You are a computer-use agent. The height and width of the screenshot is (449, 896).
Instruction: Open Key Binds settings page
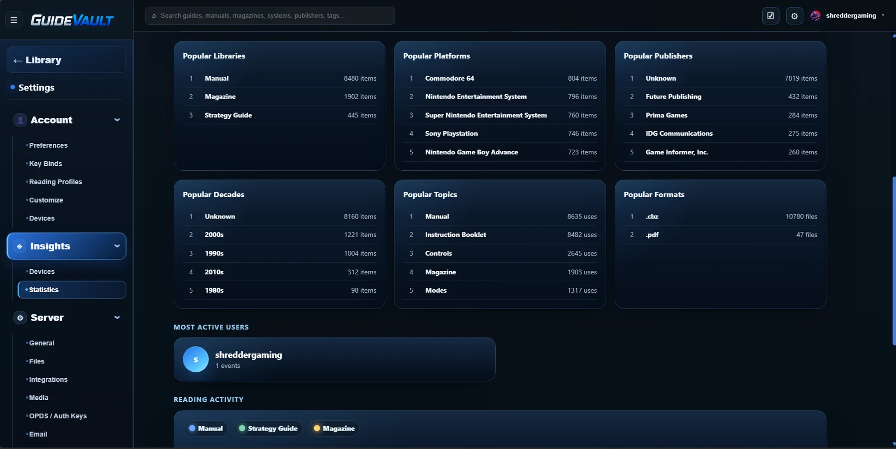(45, 164)
